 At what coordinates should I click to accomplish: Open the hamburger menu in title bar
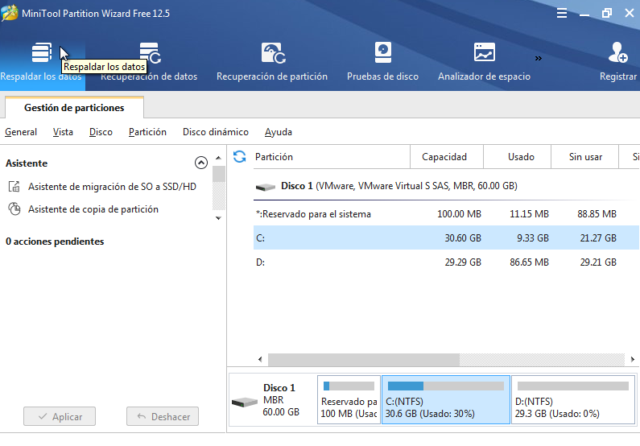point(560,14)
